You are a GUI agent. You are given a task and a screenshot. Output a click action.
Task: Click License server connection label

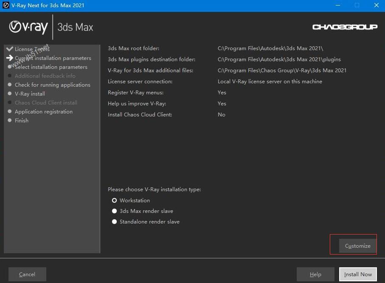140,82
